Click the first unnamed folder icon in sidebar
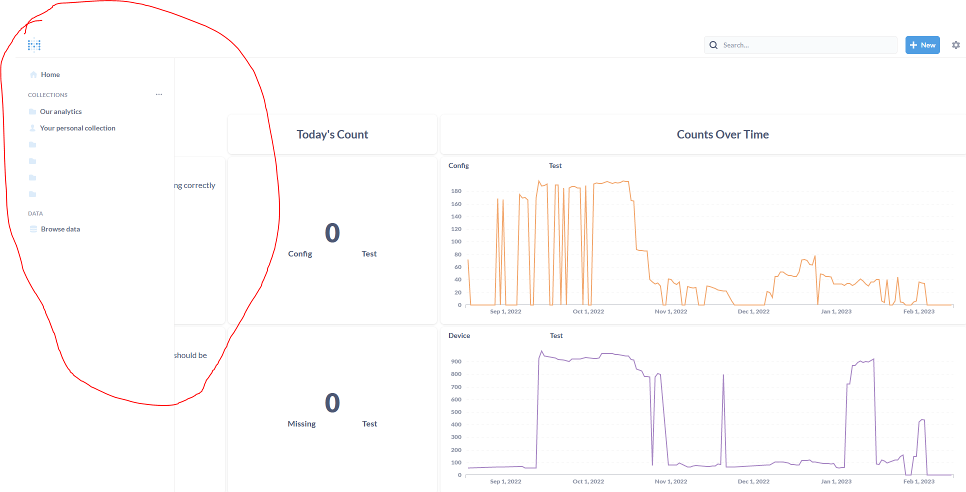The image size is (966, 492). (32, 144)
